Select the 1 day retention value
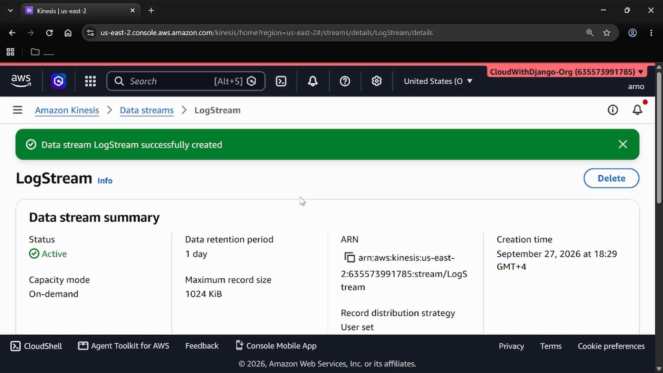The image size is (663, 373). (x=196, y=254)
